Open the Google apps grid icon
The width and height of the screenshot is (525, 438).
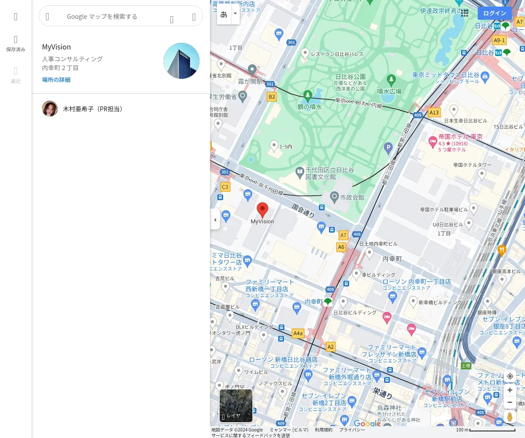click(465, 13)
